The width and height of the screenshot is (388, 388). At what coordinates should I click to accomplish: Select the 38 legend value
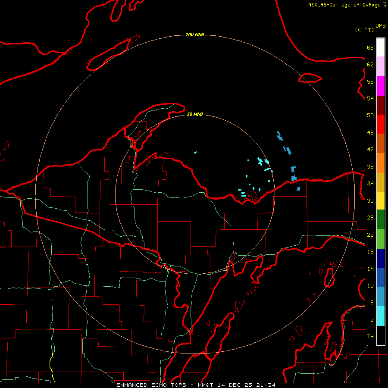pyautogui.click(x=370, y=166)
